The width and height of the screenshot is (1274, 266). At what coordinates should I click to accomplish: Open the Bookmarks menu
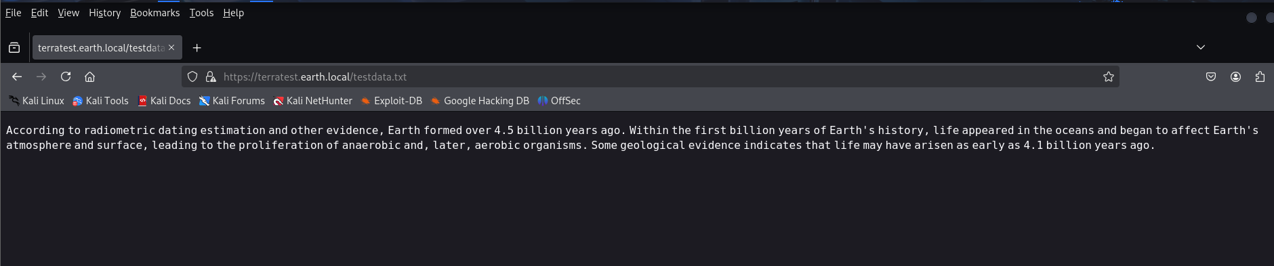click(155, 13)
